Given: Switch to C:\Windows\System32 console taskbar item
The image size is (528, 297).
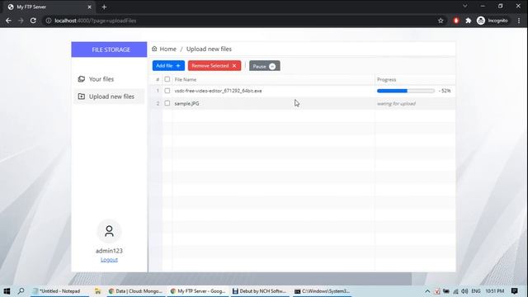Looking at the screenshot, I should (322, 291).
